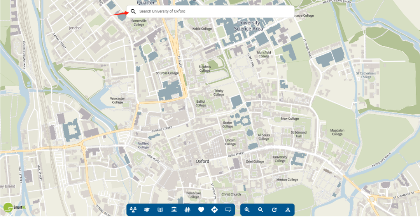Click the Lincoln College label
The image size is (420, 217).
(230, 142)
